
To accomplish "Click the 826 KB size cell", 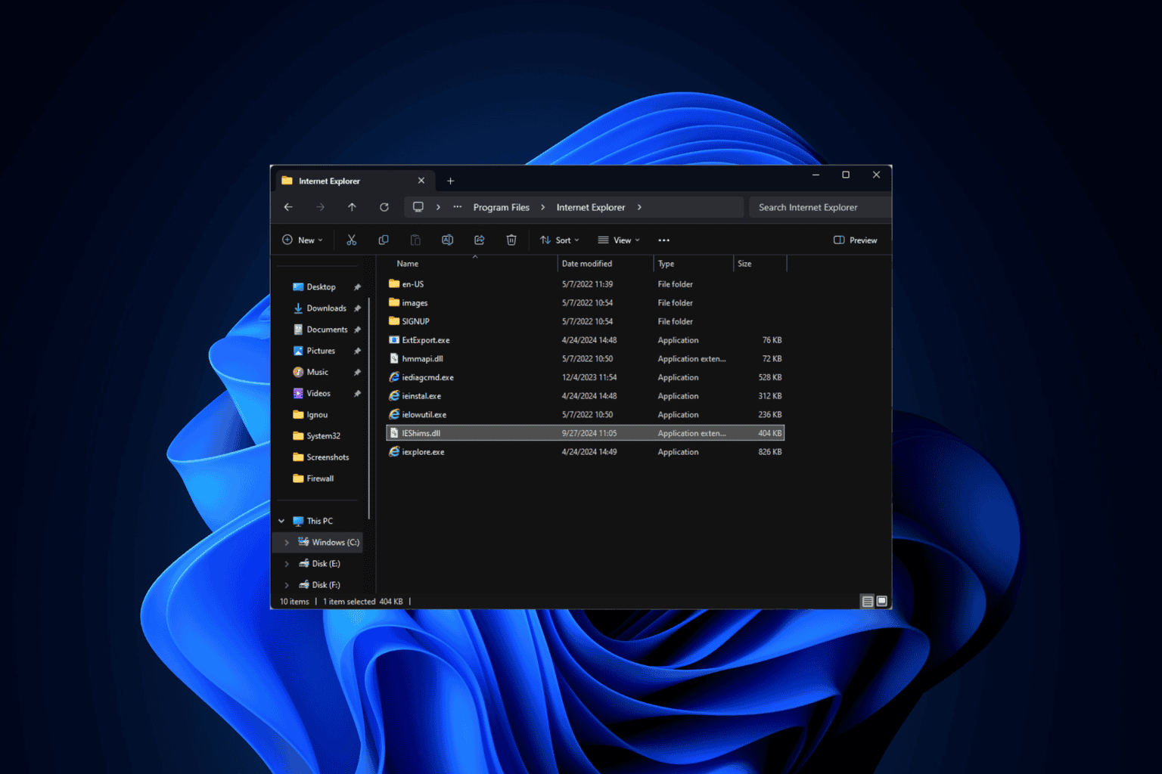I will click(769, 452).
